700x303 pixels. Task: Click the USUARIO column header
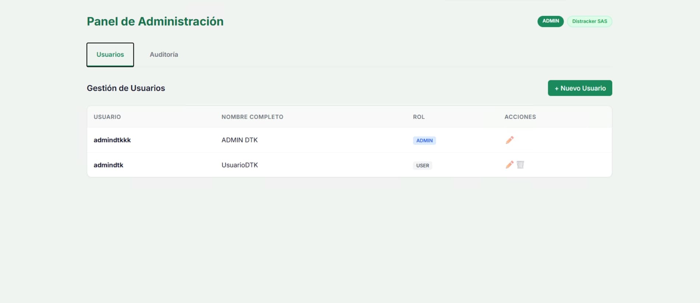(107, 117)
